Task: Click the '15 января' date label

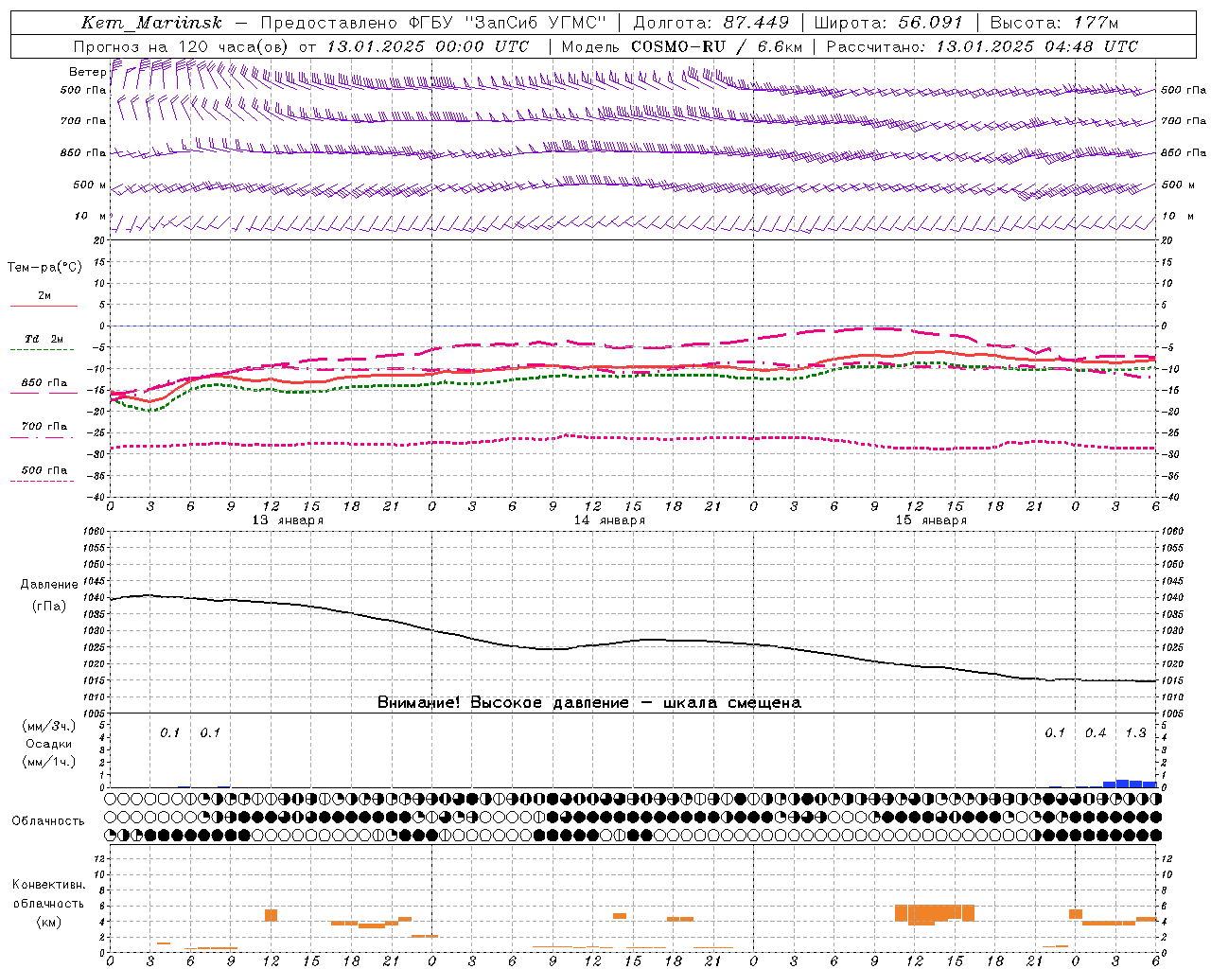Action: [931, 520]
